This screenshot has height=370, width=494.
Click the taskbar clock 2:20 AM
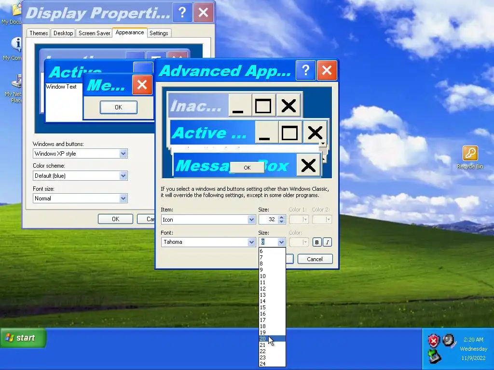[473, 340]
